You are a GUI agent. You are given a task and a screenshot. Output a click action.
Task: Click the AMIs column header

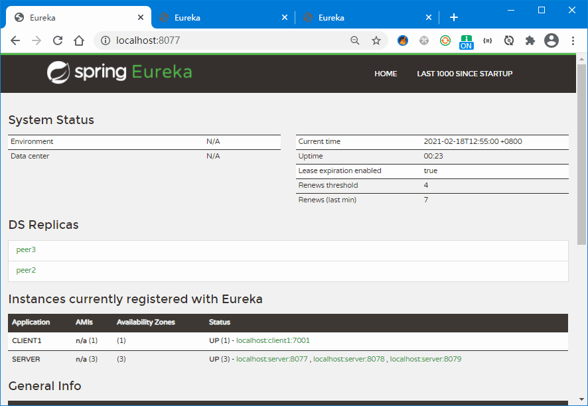point(84,322)
